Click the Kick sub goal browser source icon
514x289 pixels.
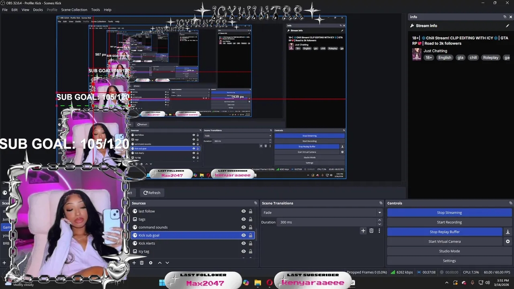pyautogui.click(x=135, y=235)
